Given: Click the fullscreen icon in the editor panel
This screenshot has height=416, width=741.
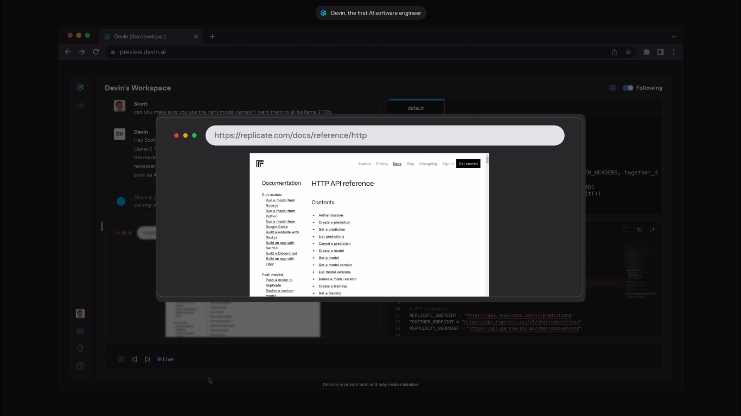Looking at the screenshot, I should 625,230.
